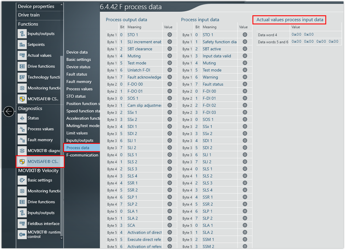Select the Actual values icon
This screenshot has width=345, height=250.
[22, 56]
